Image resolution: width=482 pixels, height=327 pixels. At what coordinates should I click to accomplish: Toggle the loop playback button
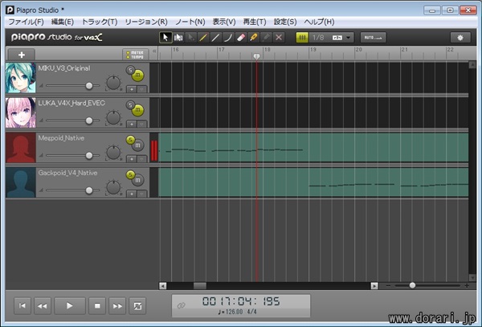click(137, 306)
